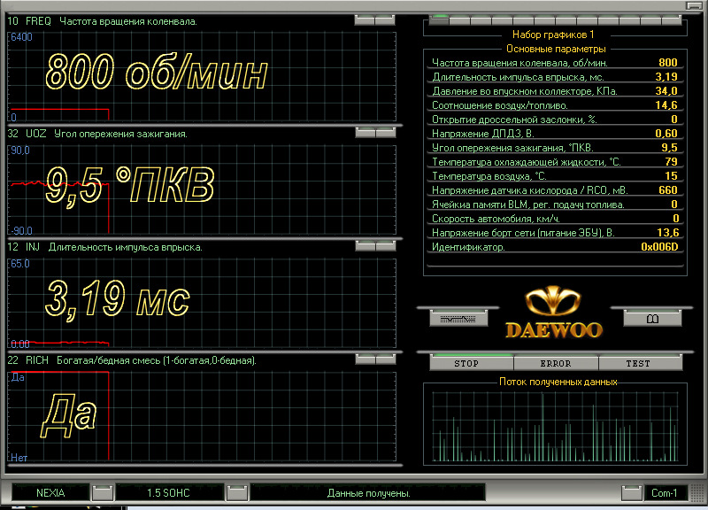
Task: Click the 'Напряжение ДПДЗ, В.' row
Action: [555, 134]
